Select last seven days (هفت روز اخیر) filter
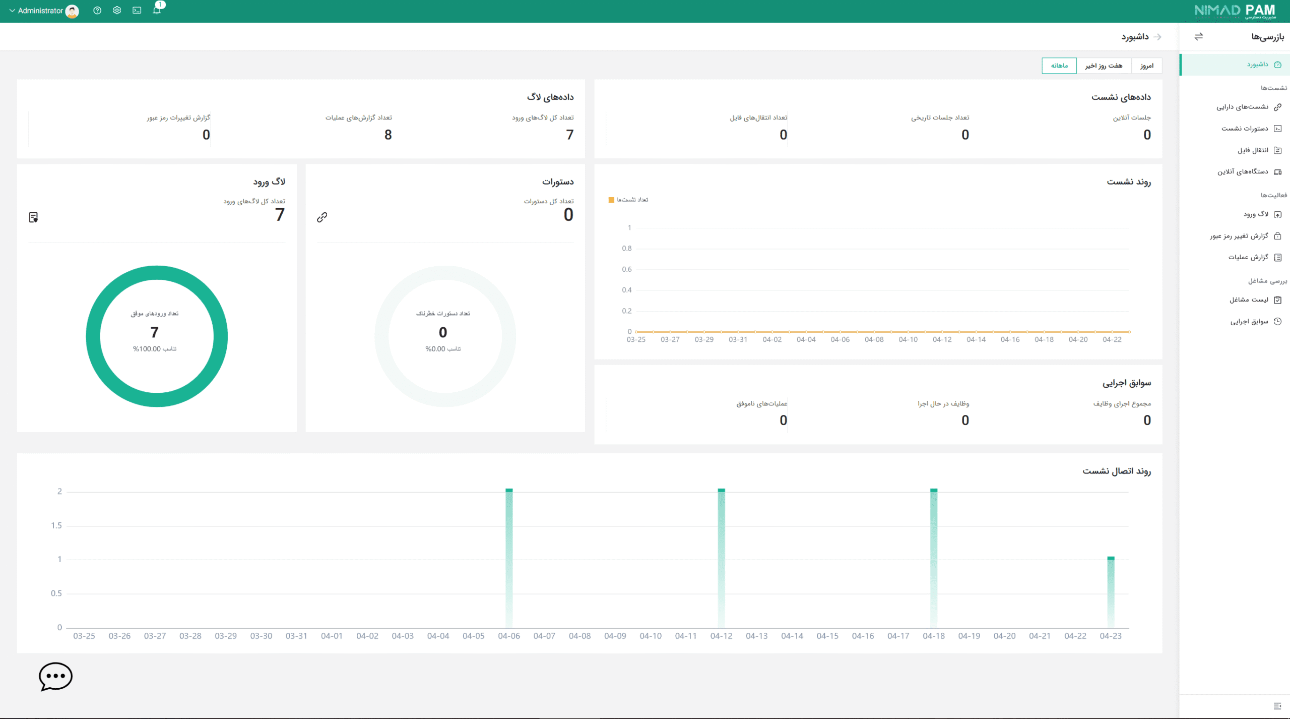This screenshot has width=1290, height=719. pyautogui.click(x=1104, y=66)
